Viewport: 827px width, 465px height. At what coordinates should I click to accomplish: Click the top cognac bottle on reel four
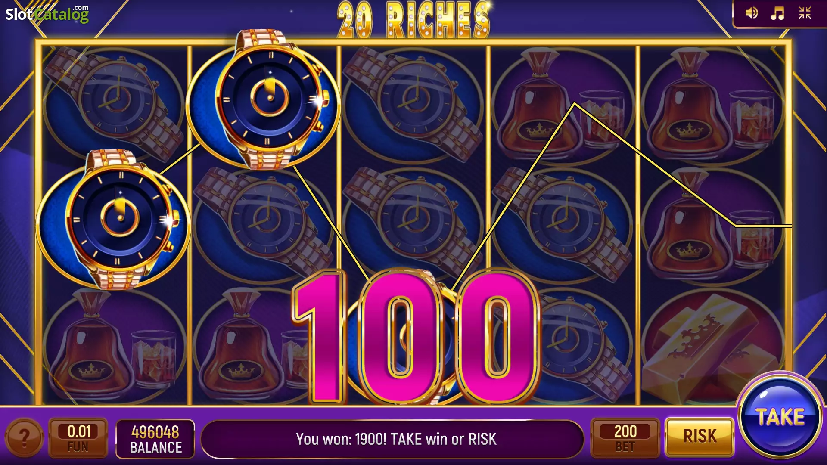click(562, 105)
